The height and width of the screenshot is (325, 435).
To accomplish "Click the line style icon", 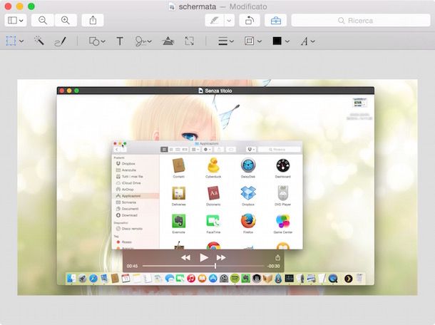I will 222,41.
